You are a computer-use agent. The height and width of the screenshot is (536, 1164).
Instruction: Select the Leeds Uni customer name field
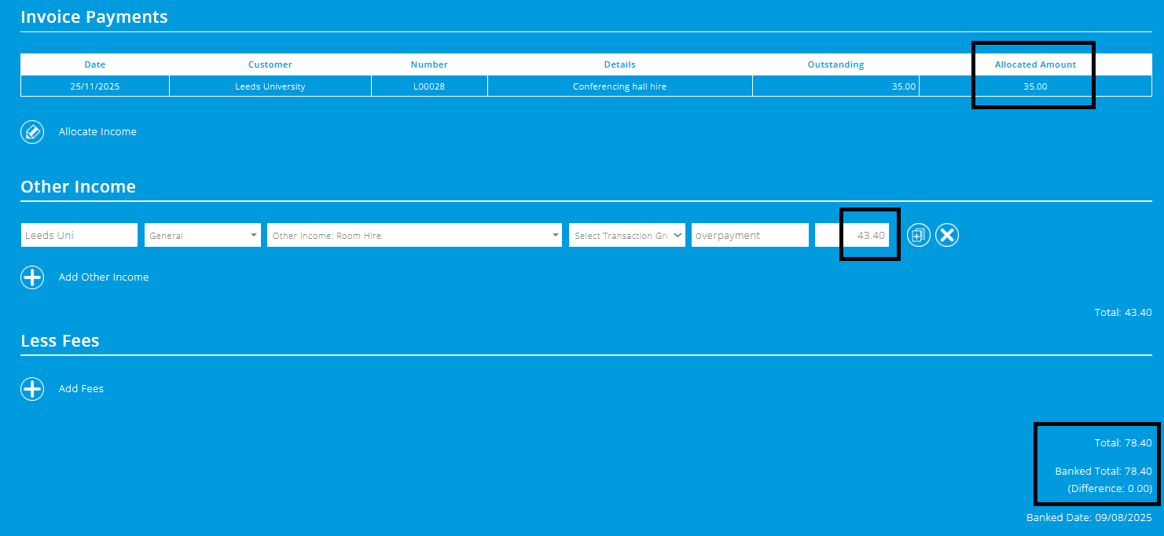click(79, 234)
